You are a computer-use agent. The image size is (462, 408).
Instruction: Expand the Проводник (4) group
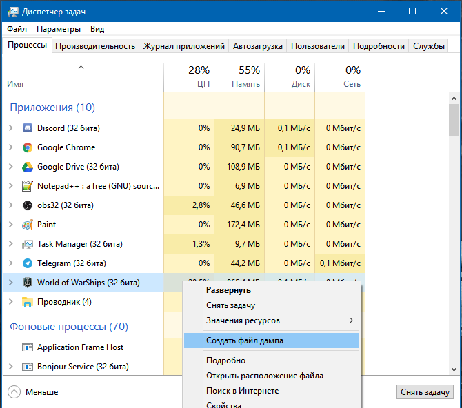coord(11,301)
